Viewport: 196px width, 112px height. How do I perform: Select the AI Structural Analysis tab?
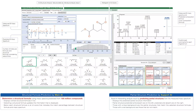pos(56,10)
